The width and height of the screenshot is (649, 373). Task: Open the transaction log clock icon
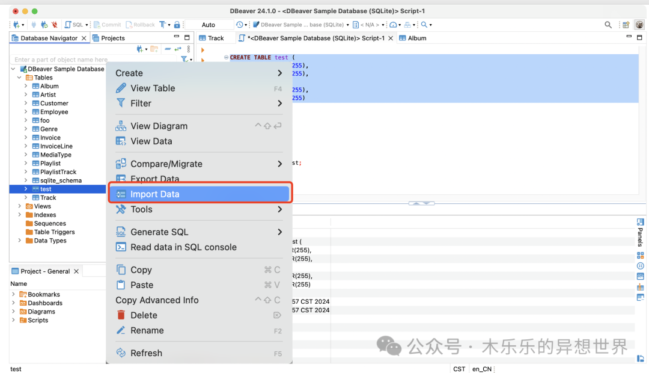(240, 25)
